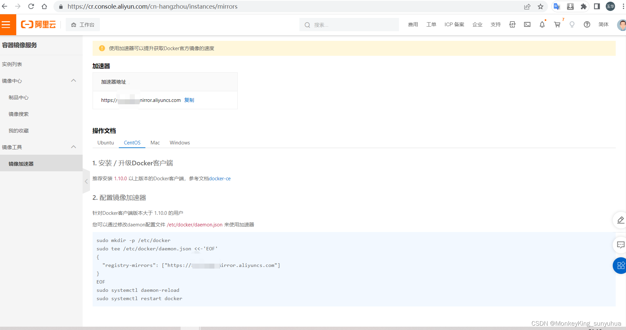Click the app download icon in header
This screenshot has height=330, width=626.
click(x=512, y=25)
